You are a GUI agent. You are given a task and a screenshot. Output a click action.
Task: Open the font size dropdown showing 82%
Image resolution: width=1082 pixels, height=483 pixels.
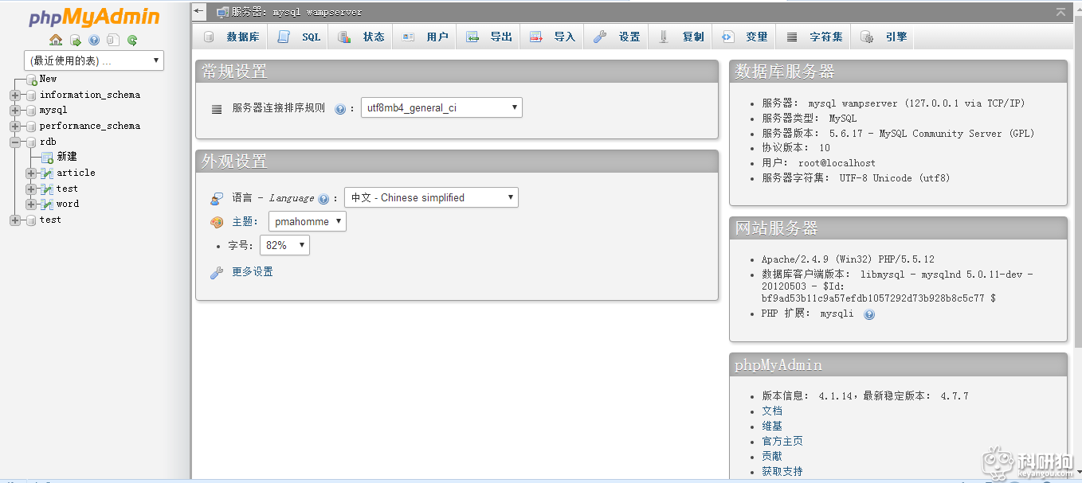pos(284,246)
